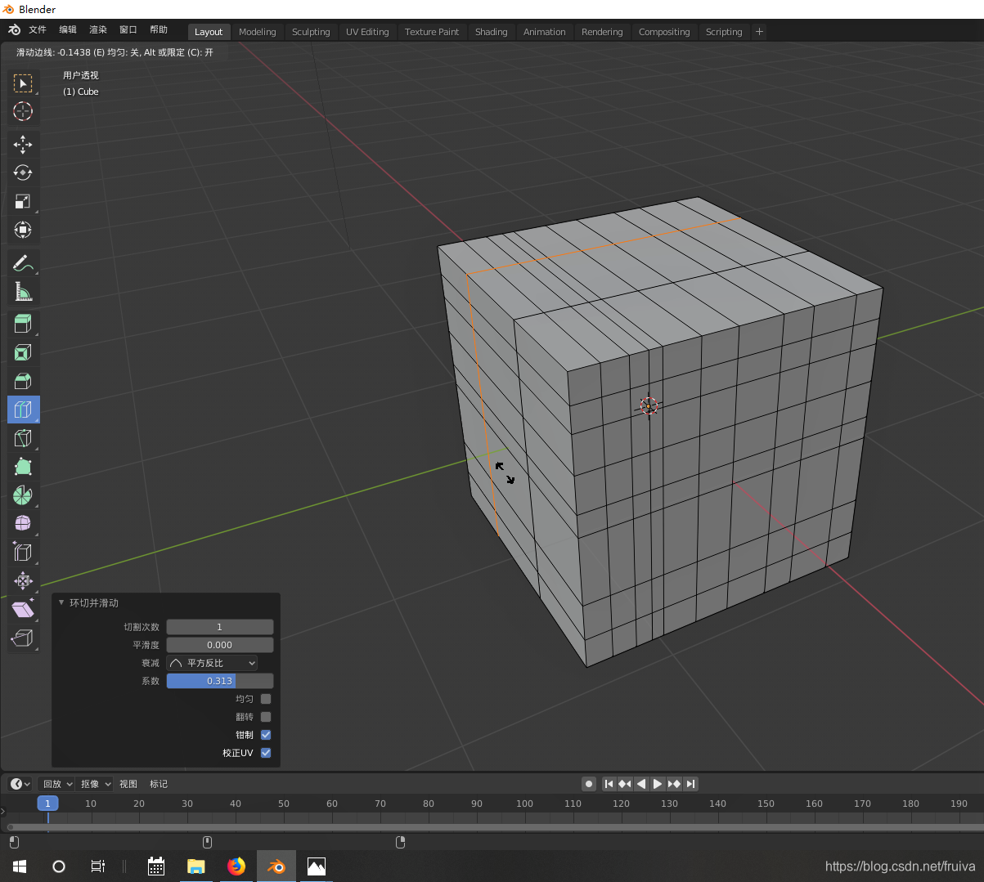Image resolution: width=984 pixels, height=882 pixels.
Task: Click the 切割次数 cuts count field
Action: tap(220, 627)
